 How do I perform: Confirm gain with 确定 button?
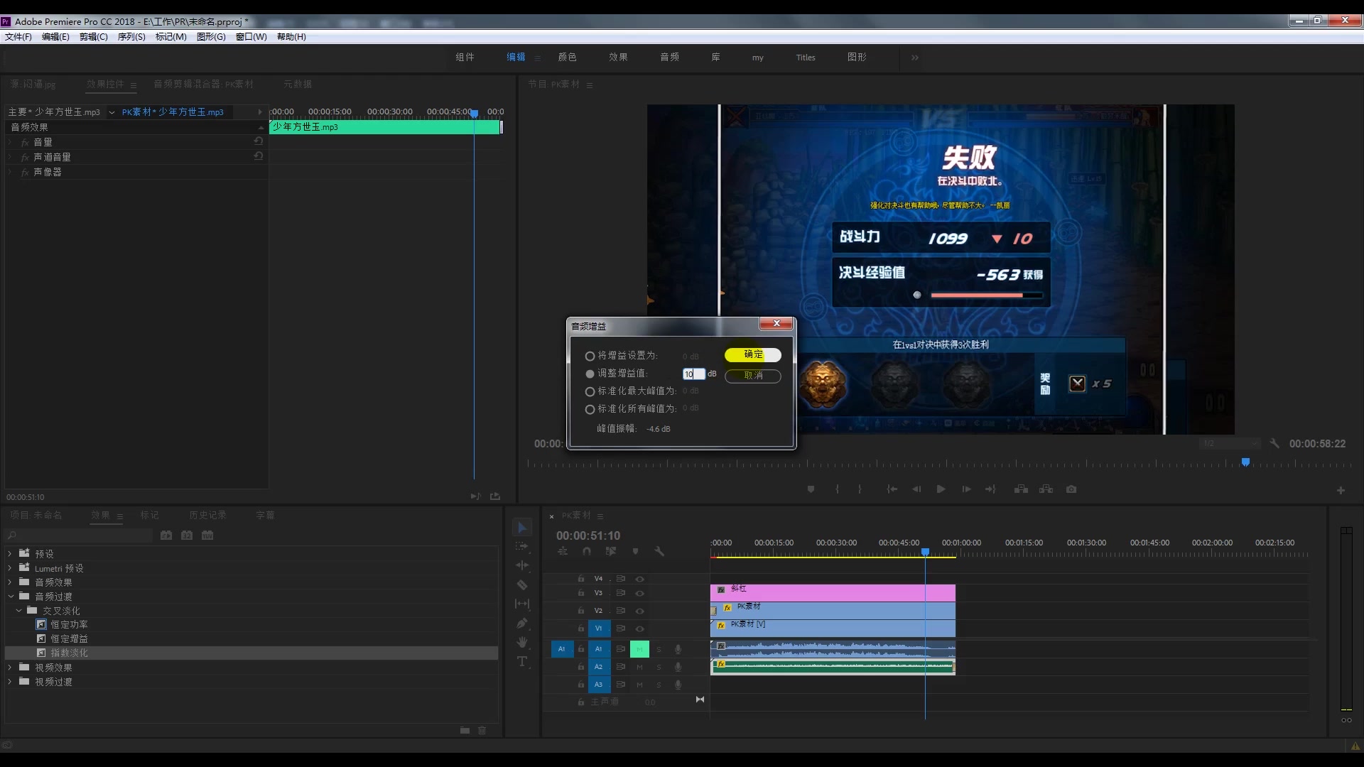pos(752,354)
